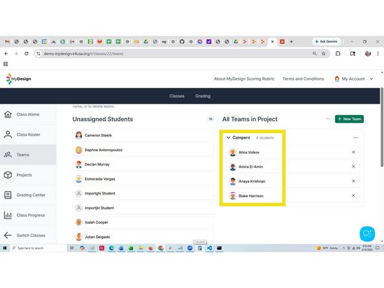Open Campers team options menu
This screenshot has width=384, height=288.
tap(355, 138)
